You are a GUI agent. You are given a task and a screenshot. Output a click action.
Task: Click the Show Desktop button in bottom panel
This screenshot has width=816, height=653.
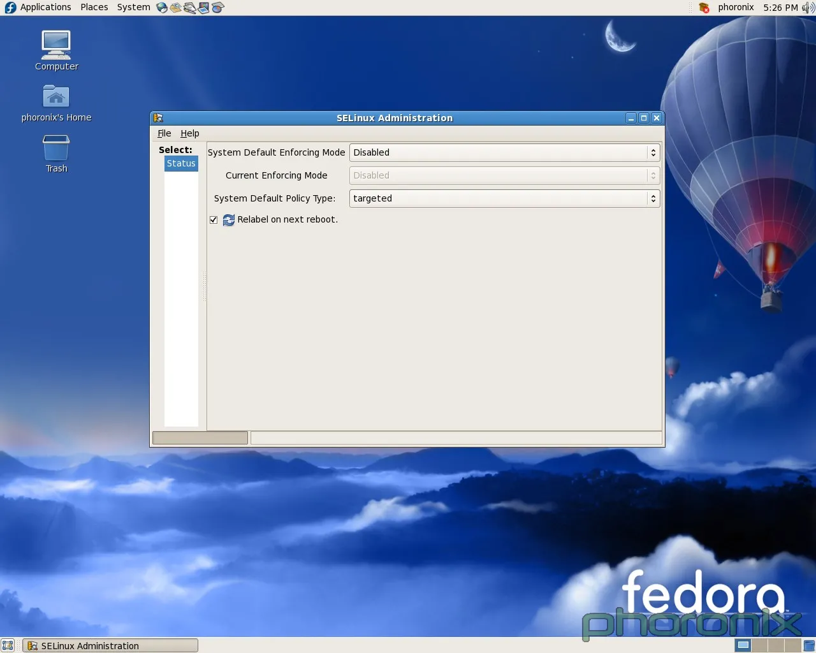8,645
